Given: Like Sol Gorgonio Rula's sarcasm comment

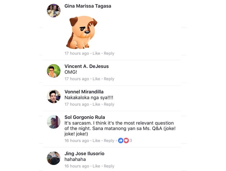Looking at the screenshot, I should [x=96, y=141].
